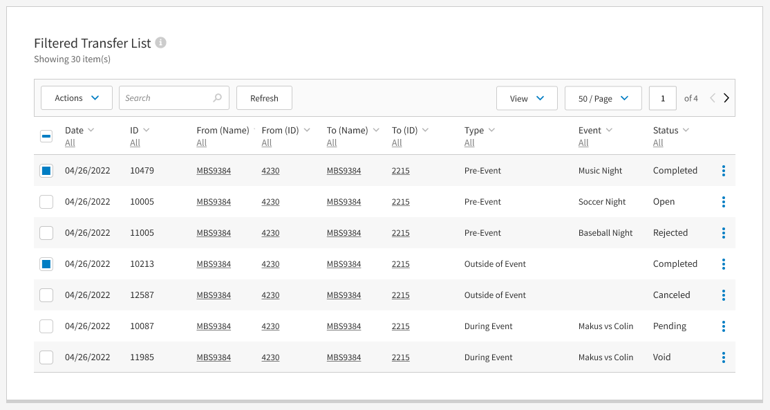Uncheck the checkbox on the first Completed row
770x410 pixels.
tap(46, 170)
